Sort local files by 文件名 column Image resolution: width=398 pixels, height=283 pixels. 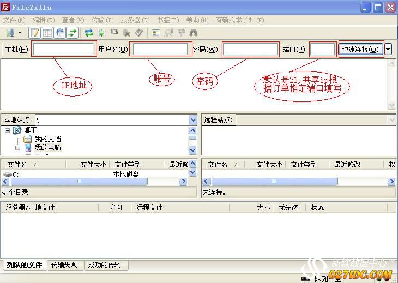(x=33, y=165)
